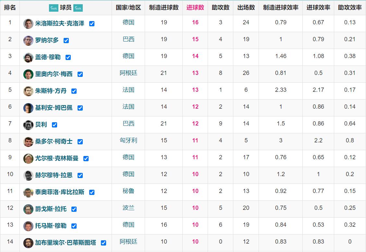
Task: Toggle the checkbox for 赫尔穆特·拉恩
Action: [80, 175]
